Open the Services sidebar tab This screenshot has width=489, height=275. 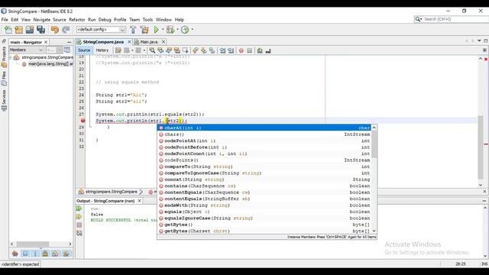(4, 101)
